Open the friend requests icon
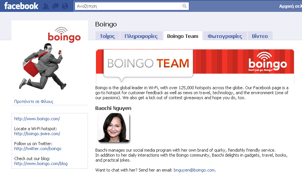The height and width of the screenshot is (175, 302). (x=46, y=6)
